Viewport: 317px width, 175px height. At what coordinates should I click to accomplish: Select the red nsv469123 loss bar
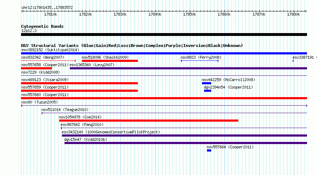[x=79, y=83]
